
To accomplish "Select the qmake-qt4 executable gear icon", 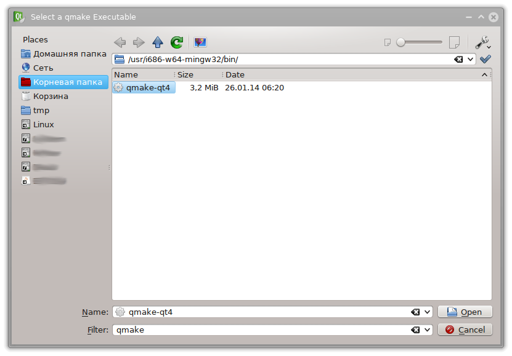I will click(x=118, y=87).
